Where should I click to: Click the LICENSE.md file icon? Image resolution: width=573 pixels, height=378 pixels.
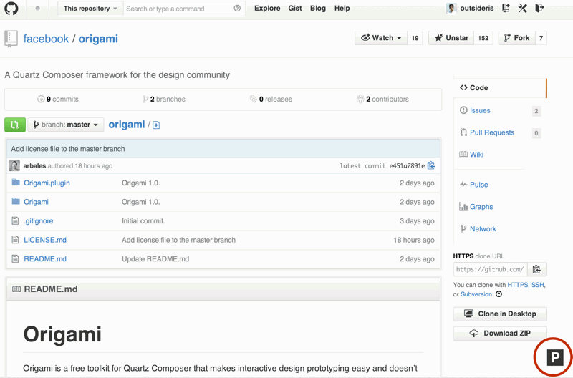[x=15, y=240]
